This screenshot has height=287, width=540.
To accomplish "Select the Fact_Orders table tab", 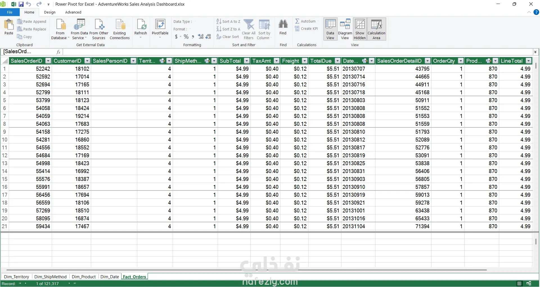I will [134, 277].
